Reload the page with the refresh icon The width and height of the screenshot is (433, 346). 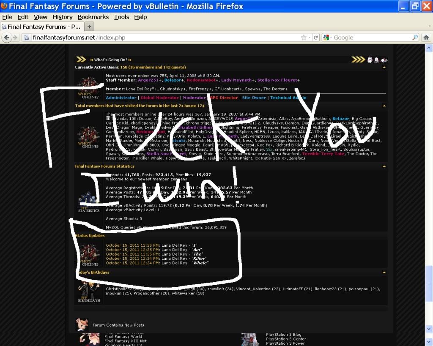[315, 38]
